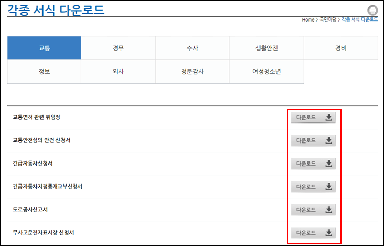This screenshot has height=246, width=384.
Task: Open the 교통 tab
Action: point(44,48)
